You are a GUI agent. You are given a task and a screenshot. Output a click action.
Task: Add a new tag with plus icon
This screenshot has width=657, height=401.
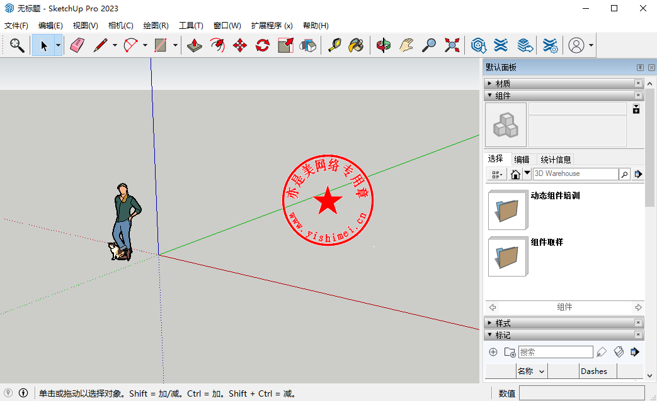coord(493,352)
